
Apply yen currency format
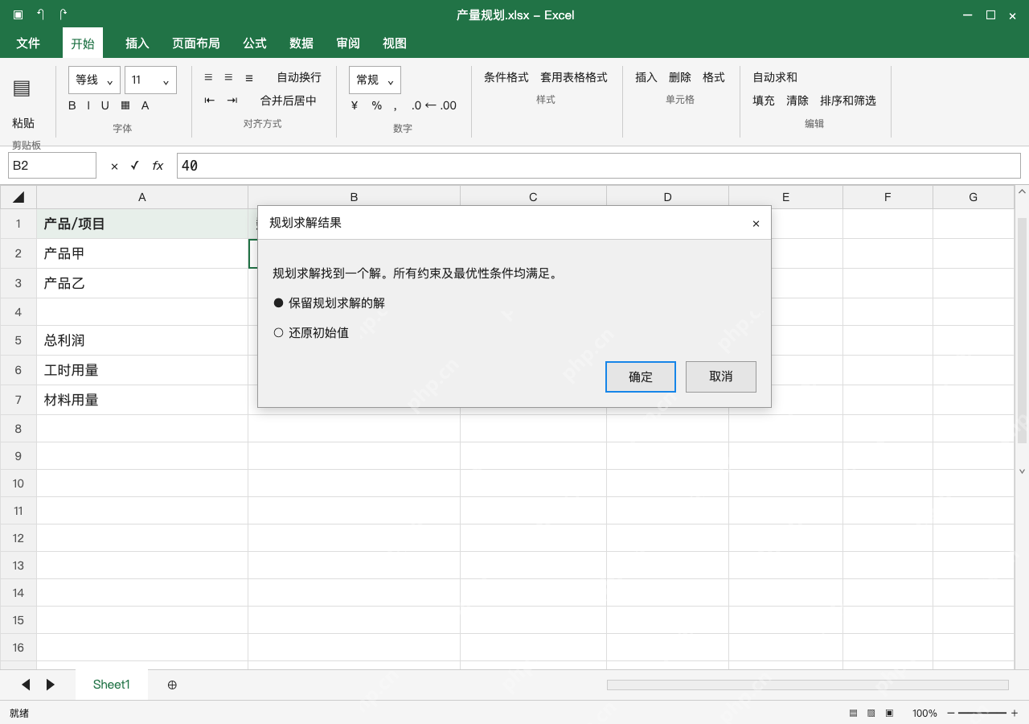(355, 105)
